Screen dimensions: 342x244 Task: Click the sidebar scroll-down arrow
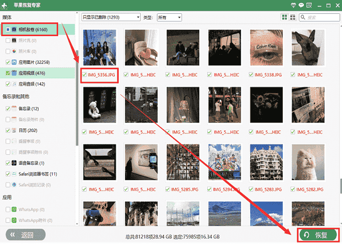[77, 224]
